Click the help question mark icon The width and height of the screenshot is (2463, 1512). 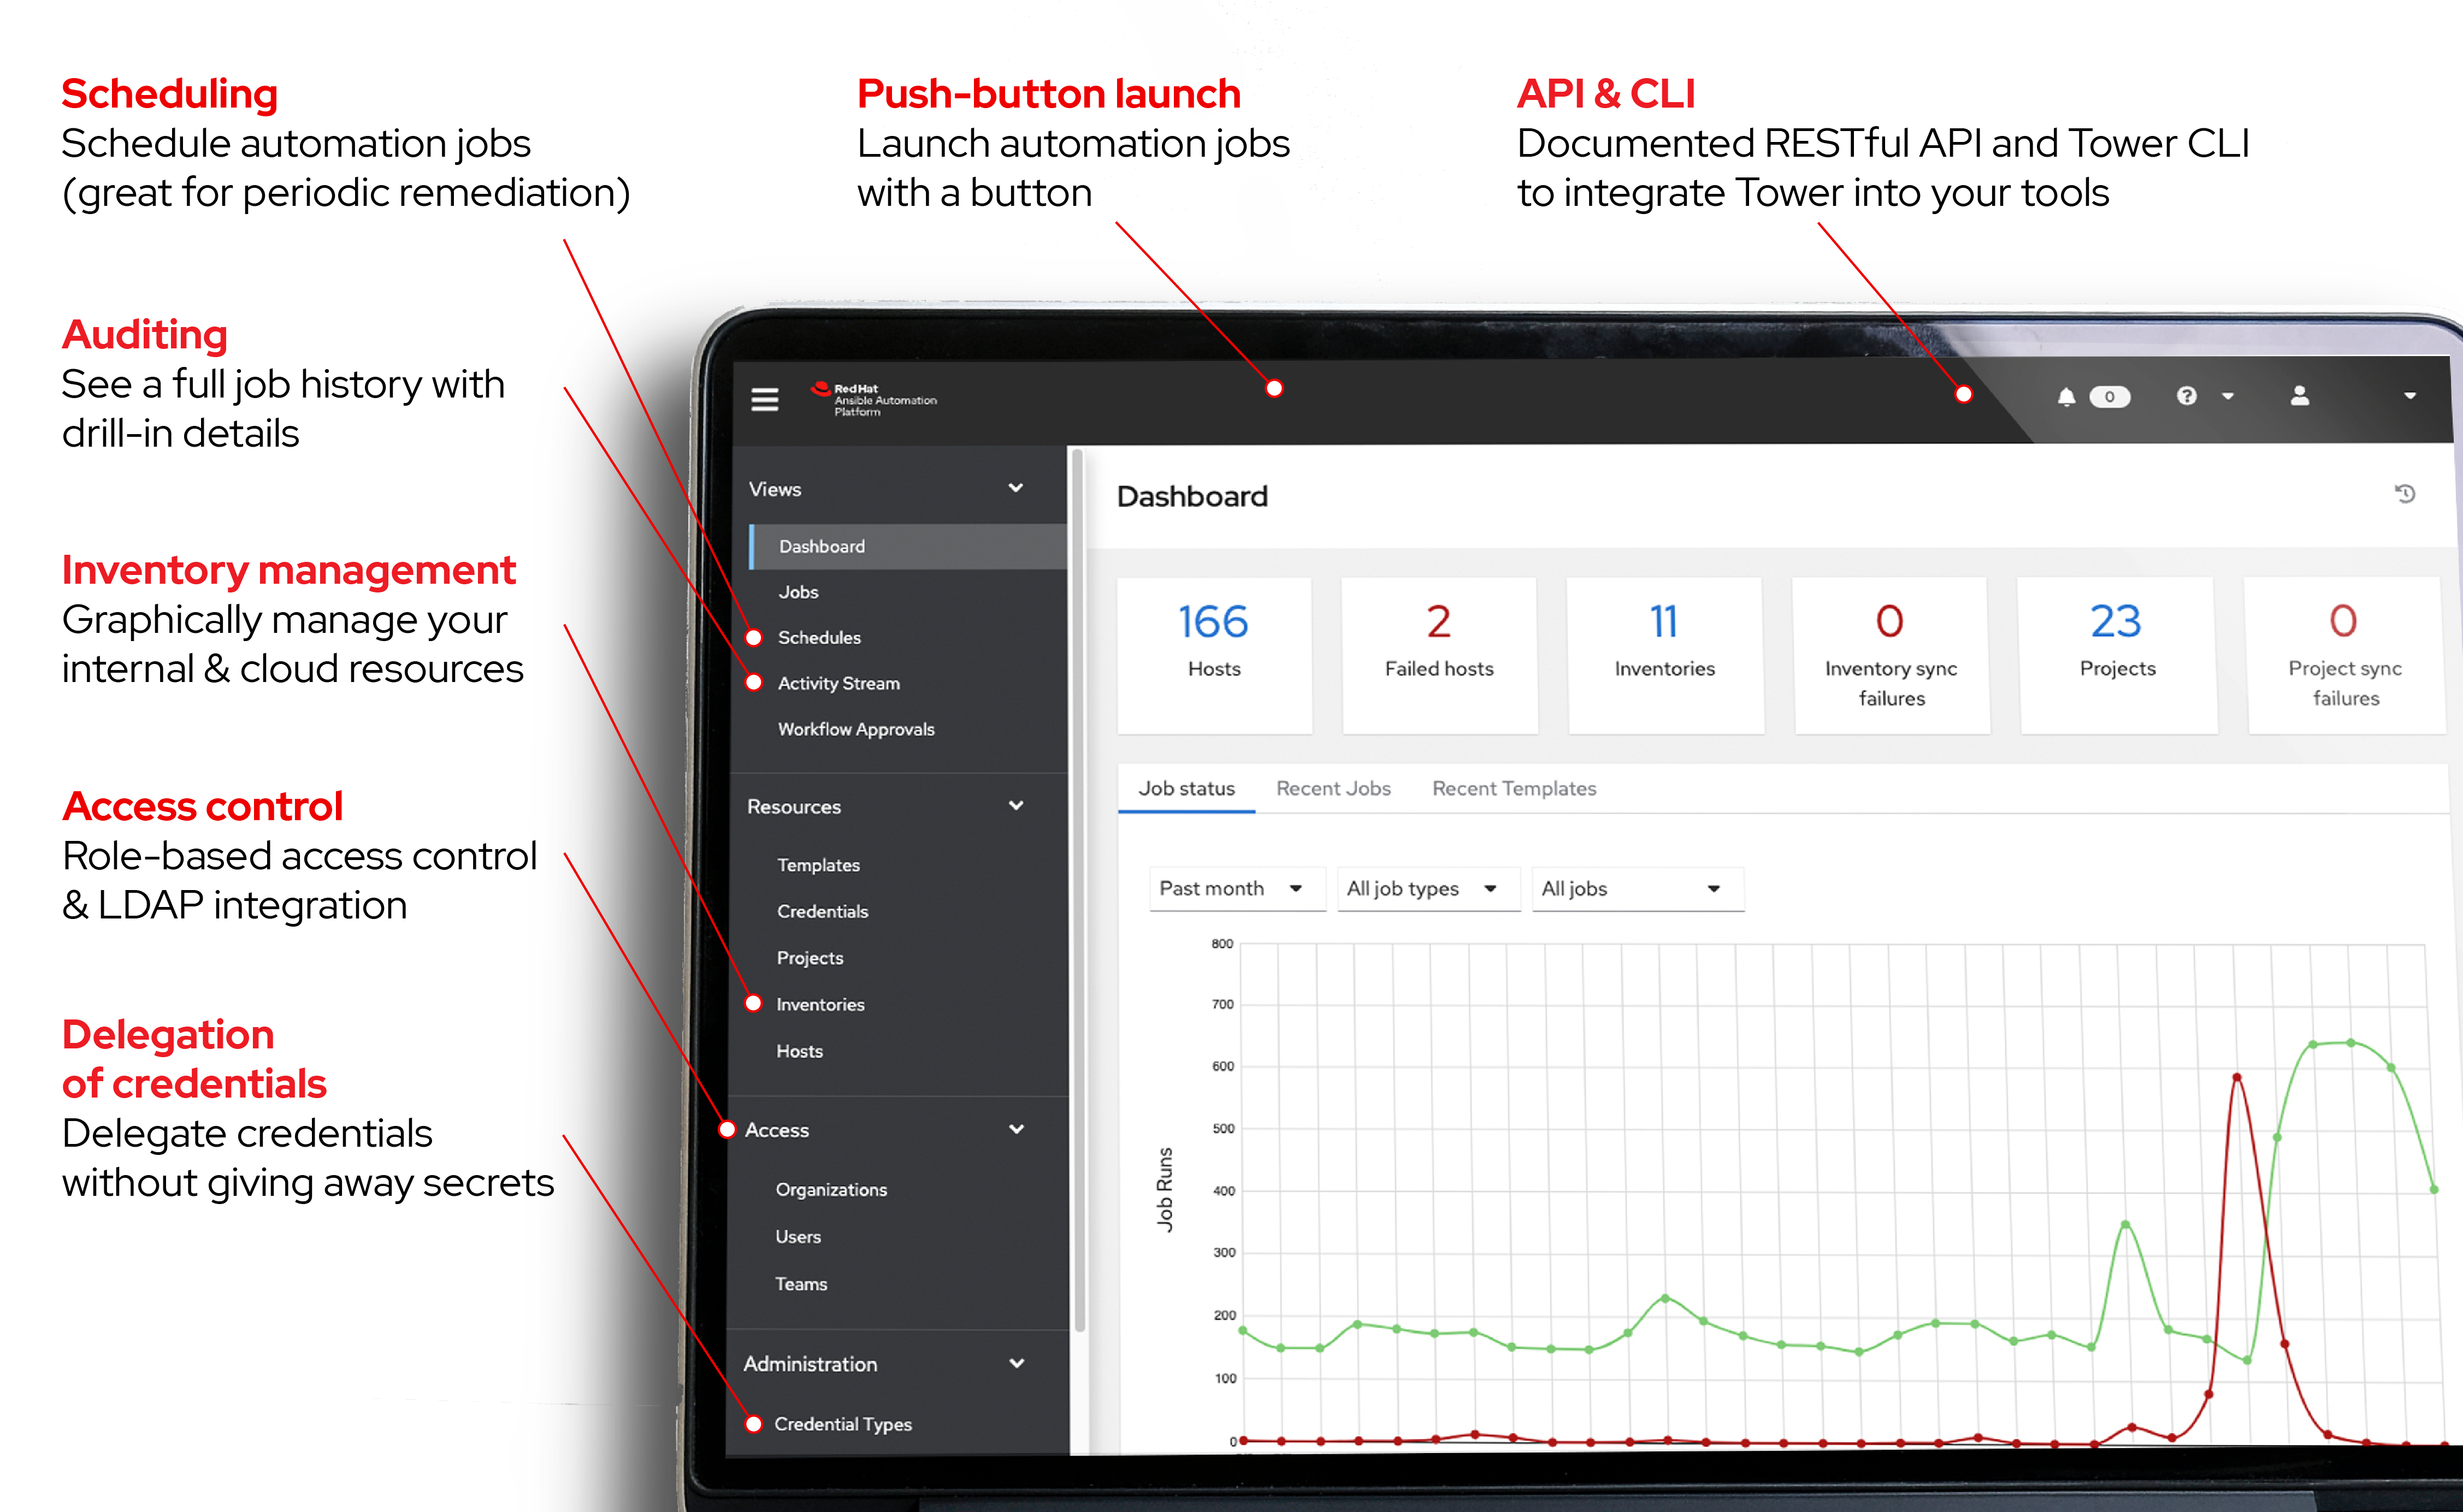tap(2187, 396)
